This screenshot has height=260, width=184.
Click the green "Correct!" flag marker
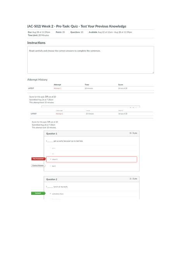[38, 193]
